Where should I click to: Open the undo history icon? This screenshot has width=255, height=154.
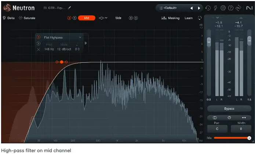coord(208,8)
